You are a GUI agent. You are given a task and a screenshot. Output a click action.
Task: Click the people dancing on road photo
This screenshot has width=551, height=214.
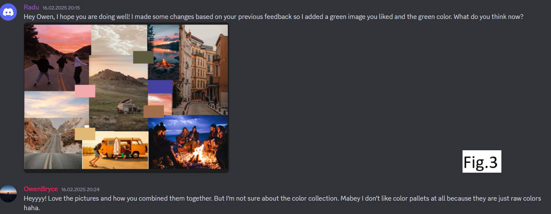pyautogui.click(x=57, y=58)
